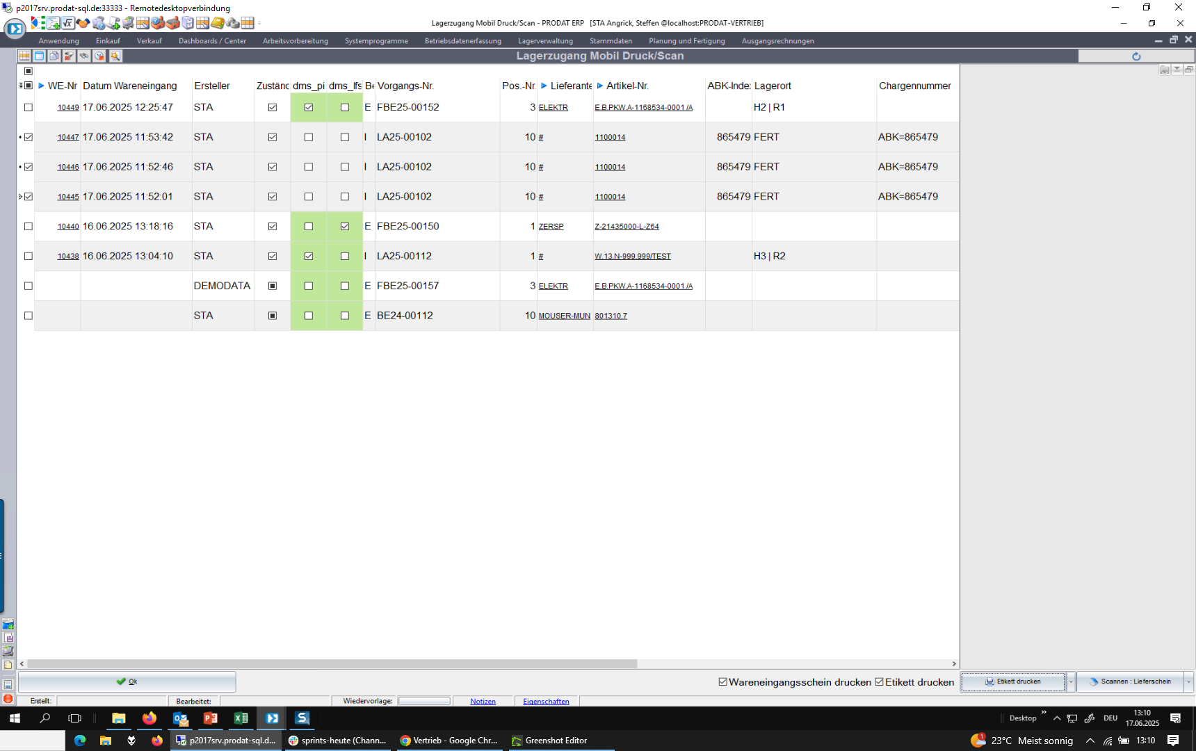Click the filing cabinet icon in toolbar

[x=188, y=23]
